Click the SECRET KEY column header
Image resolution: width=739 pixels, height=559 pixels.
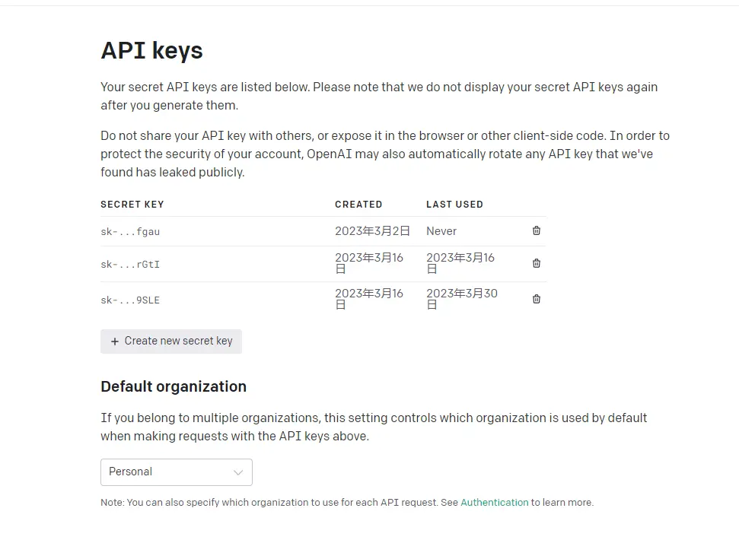click(132, 205)
